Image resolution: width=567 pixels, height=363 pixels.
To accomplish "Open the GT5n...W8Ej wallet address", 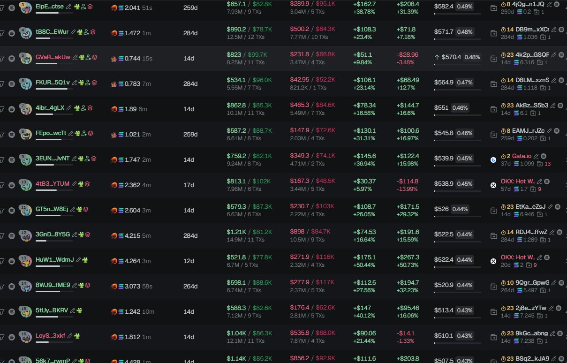I will pyautogui.click(x=52, y=209).
